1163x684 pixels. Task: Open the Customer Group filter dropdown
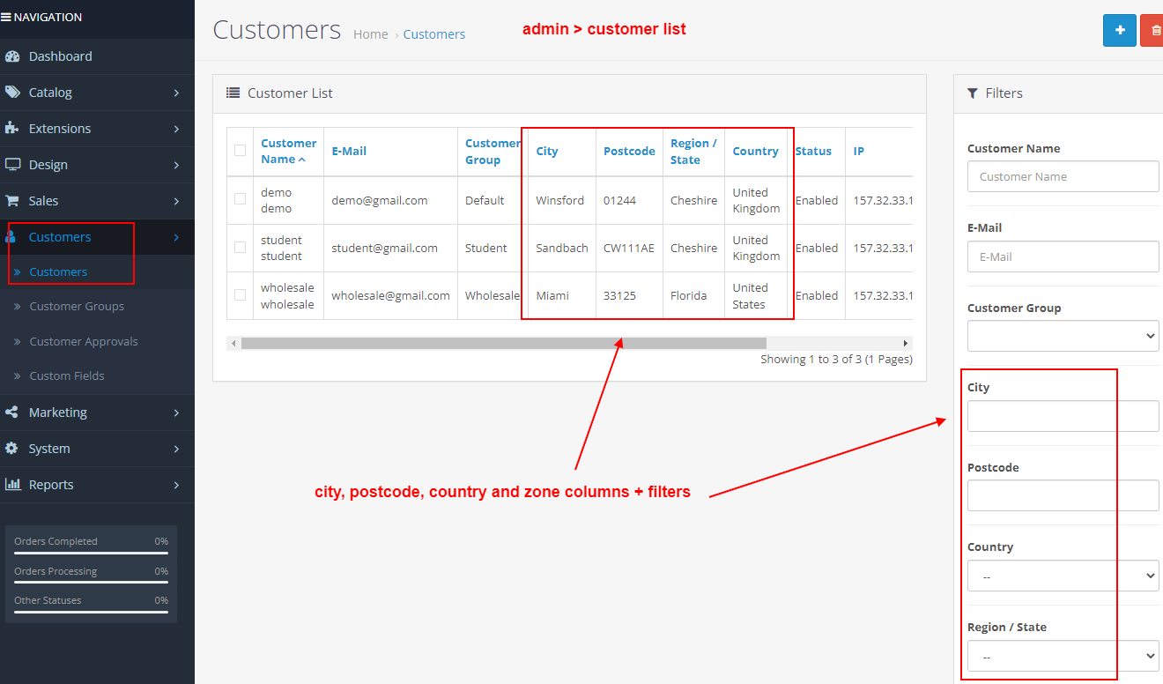pos(1063,336)
